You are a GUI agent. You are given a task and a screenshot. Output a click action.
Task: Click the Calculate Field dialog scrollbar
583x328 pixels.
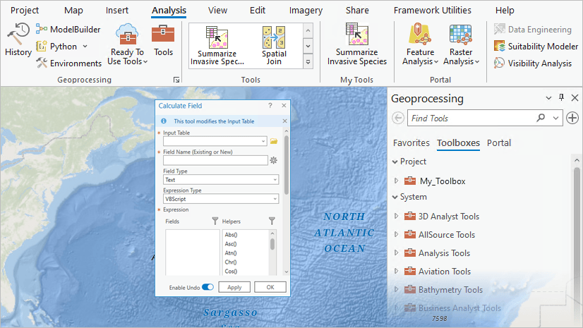click(x=287, y=165)
